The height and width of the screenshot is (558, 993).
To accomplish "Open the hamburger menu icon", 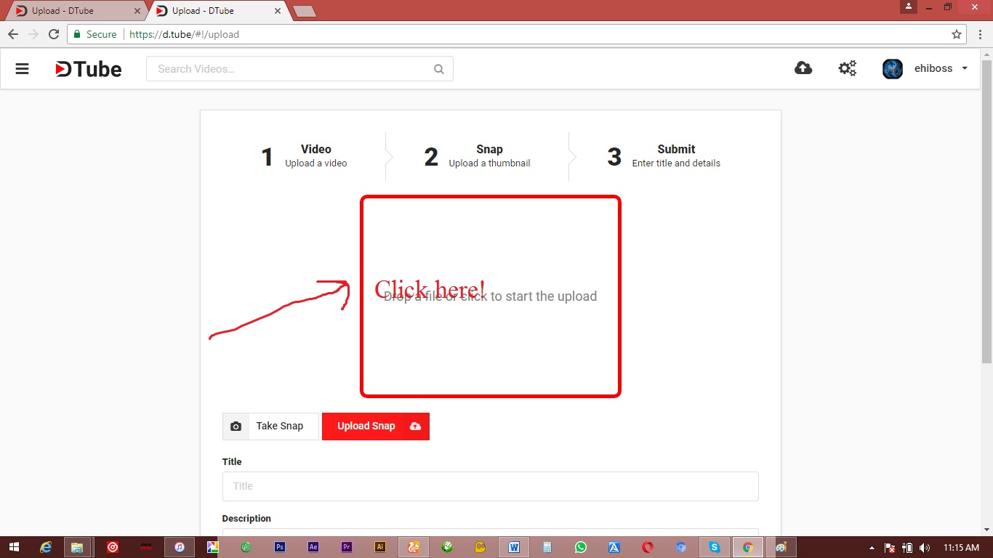I will [x=22, y=68].
